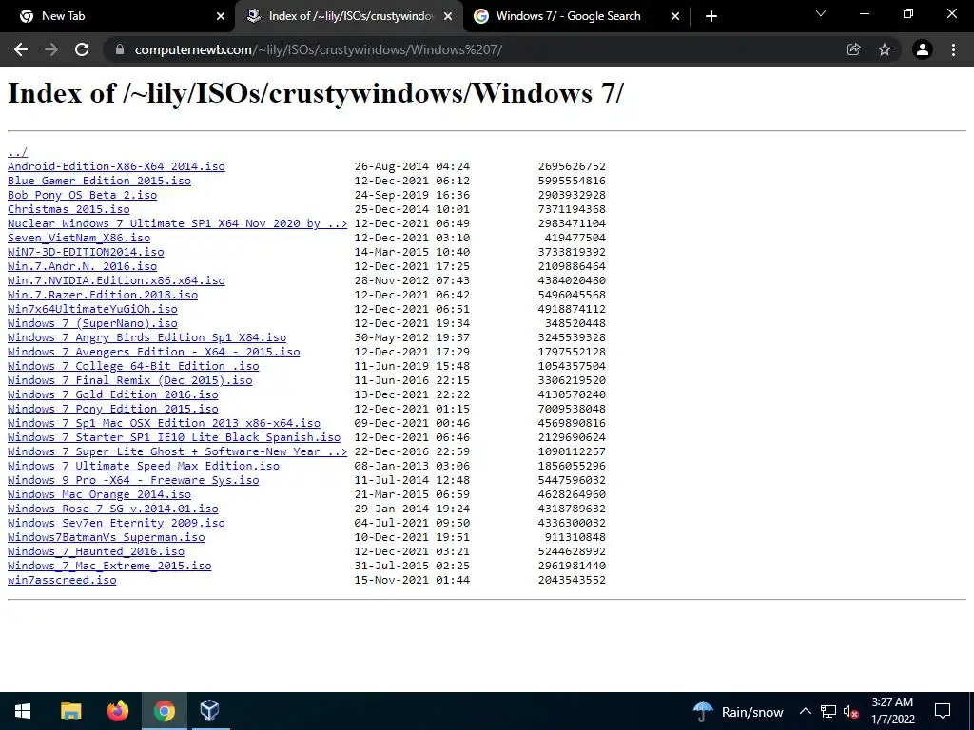974x730 pixels.
Task: Download Android-Edition-X86-X64_2014.iso
Action: point(116,166)
